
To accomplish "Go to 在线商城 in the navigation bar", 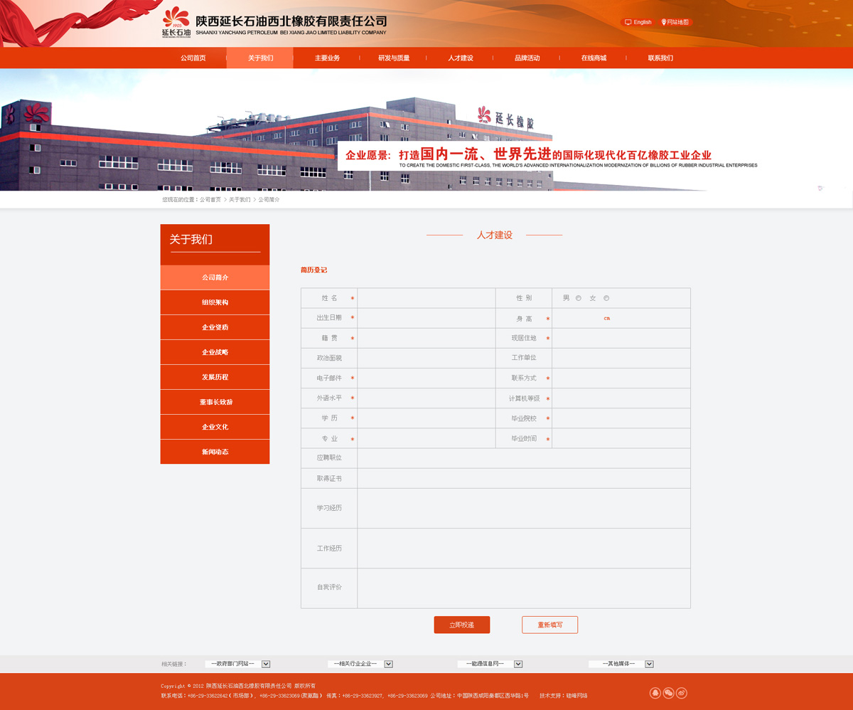I will (594, 58).
